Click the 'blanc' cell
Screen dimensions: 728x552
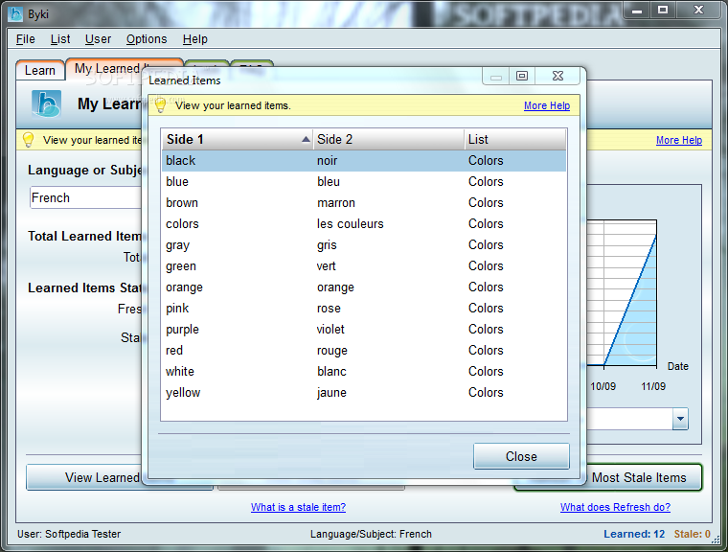pos(332,371)
